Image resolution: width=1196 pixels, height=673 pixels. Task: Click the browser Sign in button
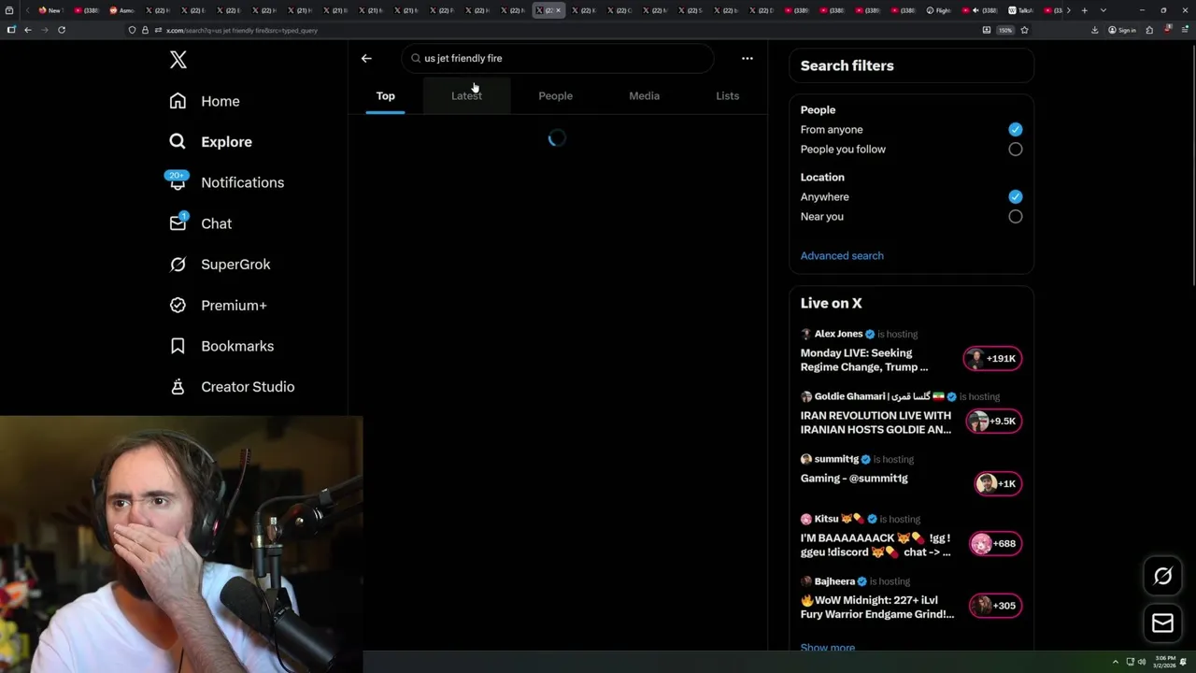click(1122, 30)
